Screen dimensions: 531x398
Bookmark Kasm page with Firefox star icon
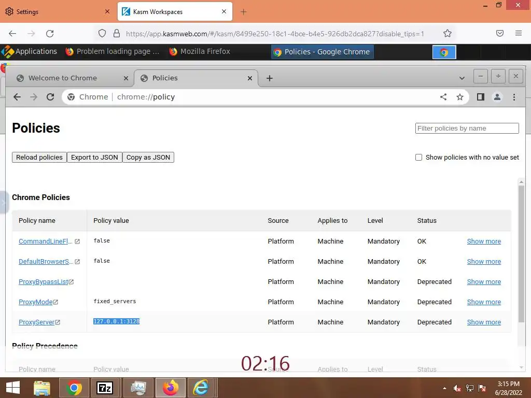point(448,33)
